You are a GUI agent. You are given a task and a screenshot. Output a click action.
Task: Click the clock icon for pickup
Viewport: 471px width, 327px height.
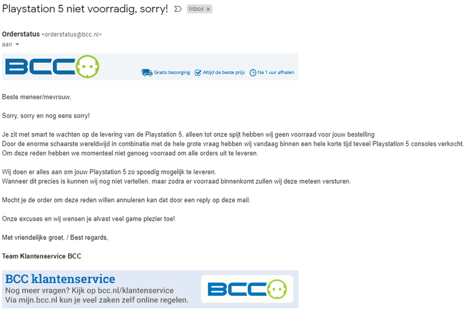pyautogui.click(x=253, y=73)
